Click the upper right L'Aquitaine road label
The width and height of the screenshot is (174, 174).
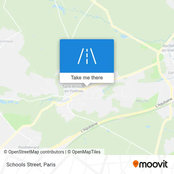point(164,103)
